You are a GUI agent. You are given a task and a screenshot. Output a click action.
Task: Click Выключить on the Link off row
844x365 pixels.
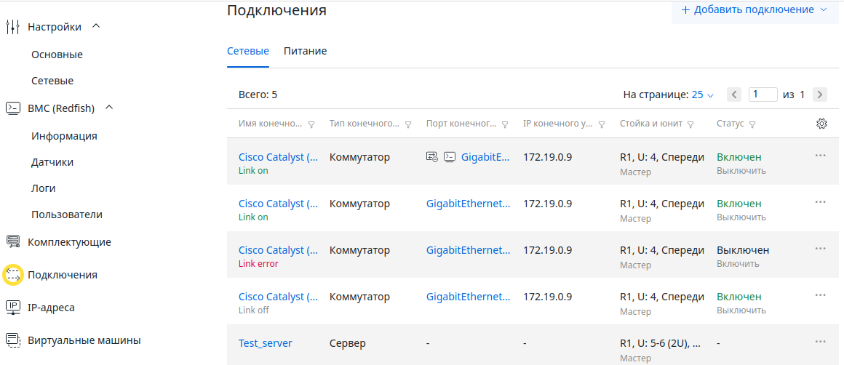coord(741,310)
